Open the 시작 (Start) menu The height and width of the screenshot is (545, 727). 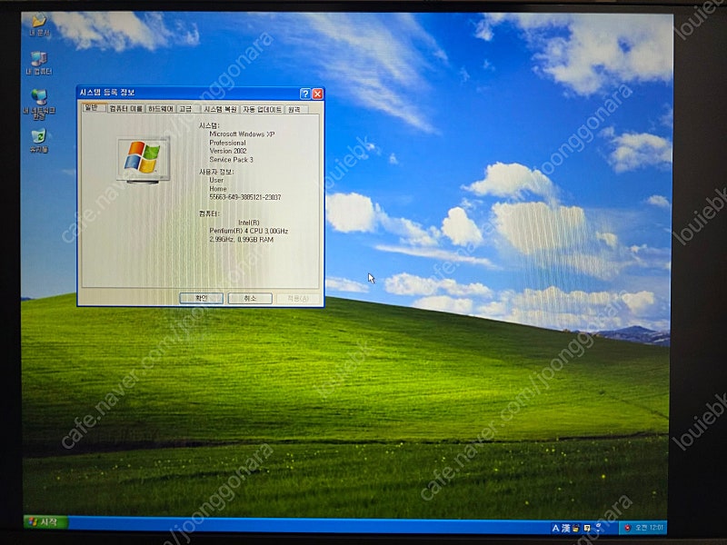[45, 522]
